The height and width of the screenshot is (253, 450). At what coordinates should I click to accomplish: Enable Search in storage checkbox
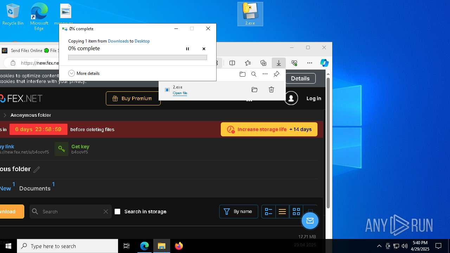(117, 212)
